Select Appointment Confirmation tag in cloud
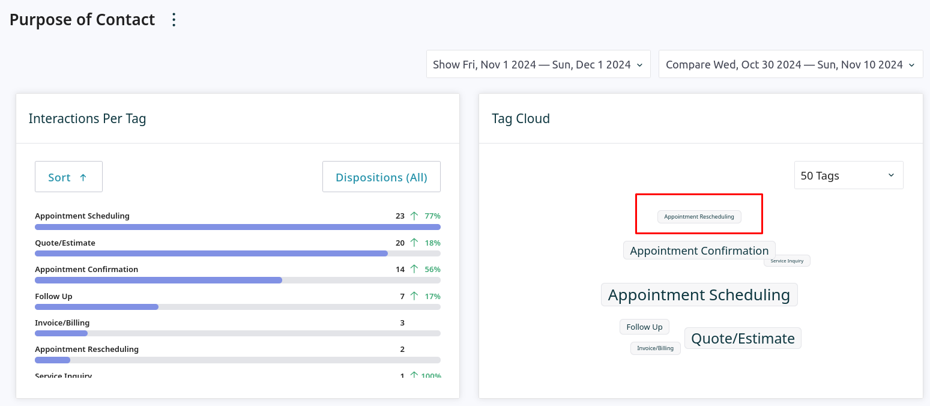The height and width of the screenshot is (406, 930). [699, 250]
